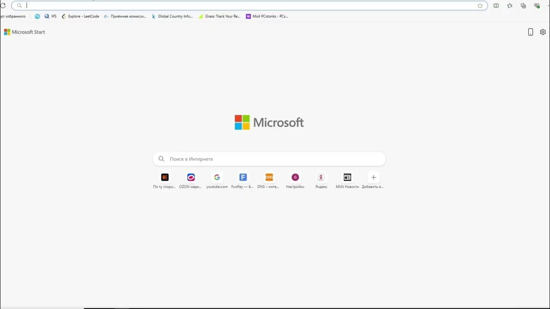The image size is (550, 309).
Task: Open the Collections icon
Action: [x=523, y=6]
